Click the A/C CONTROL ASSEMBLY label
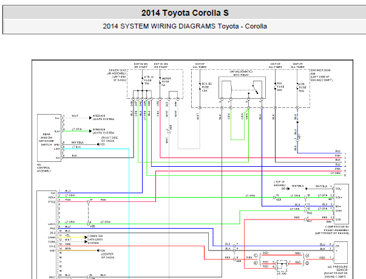 44,168
